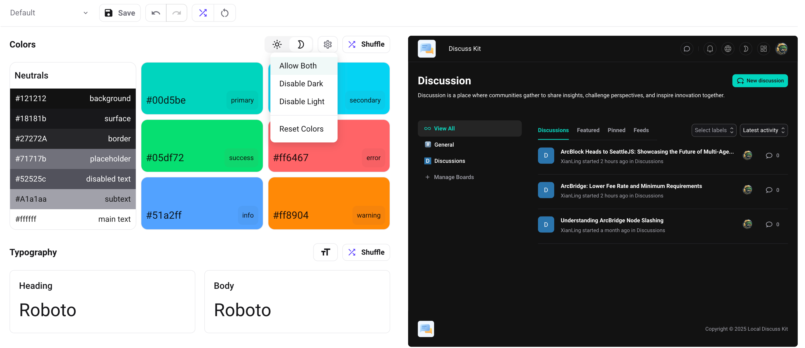Open the Latest activity sort dropdown
This screenshot has height=348, width=805.
[x=764, y=130]
